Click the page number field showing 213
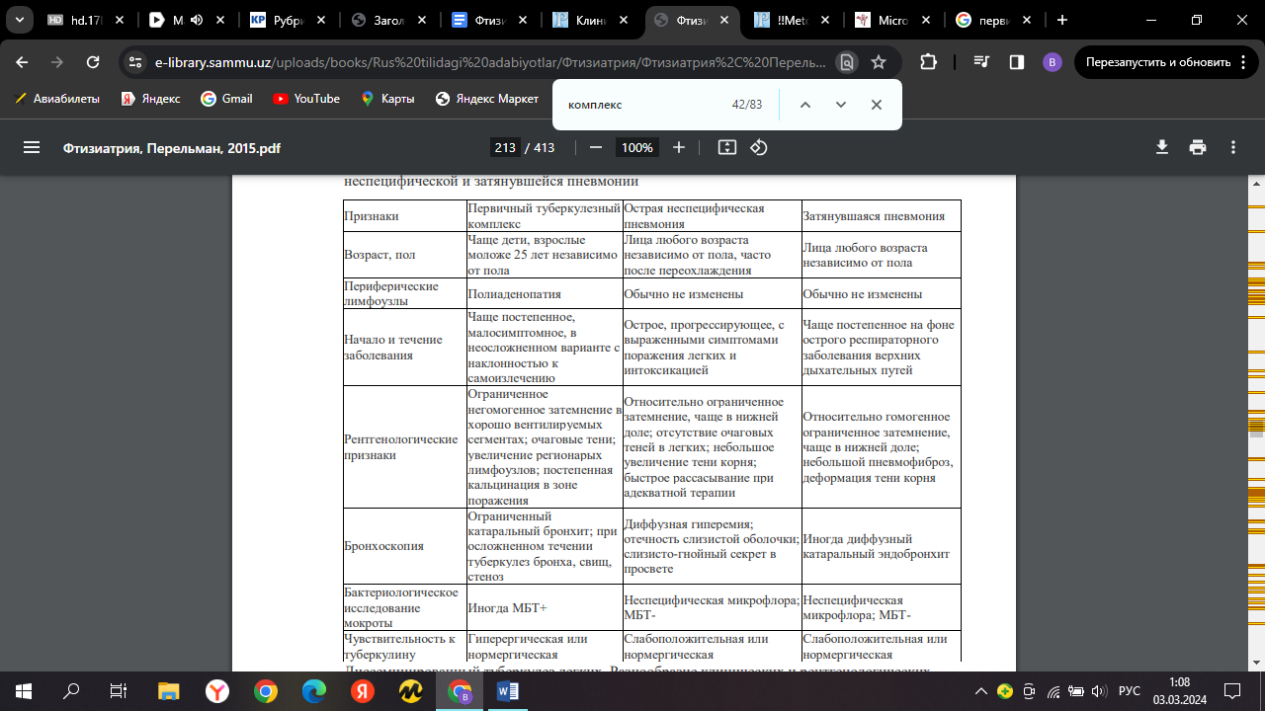 [505, 147]
